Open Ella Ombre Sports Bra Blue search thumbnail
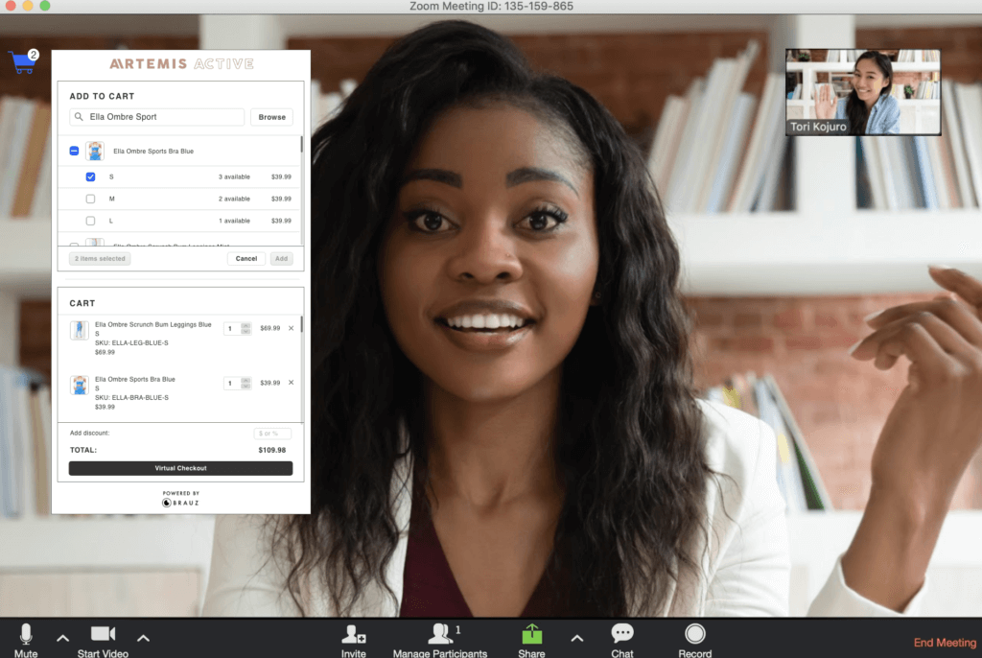This screenshot has width=982, height=658. (x=95, y=151)
